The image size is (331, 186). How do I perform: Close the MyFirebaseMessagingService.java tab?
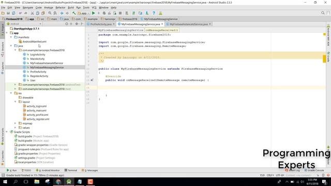click(162, 24)
